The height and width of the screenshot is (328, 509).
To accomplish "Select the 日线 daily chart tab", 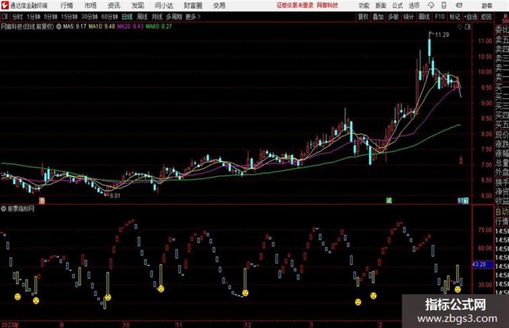I will click(127, 17).
